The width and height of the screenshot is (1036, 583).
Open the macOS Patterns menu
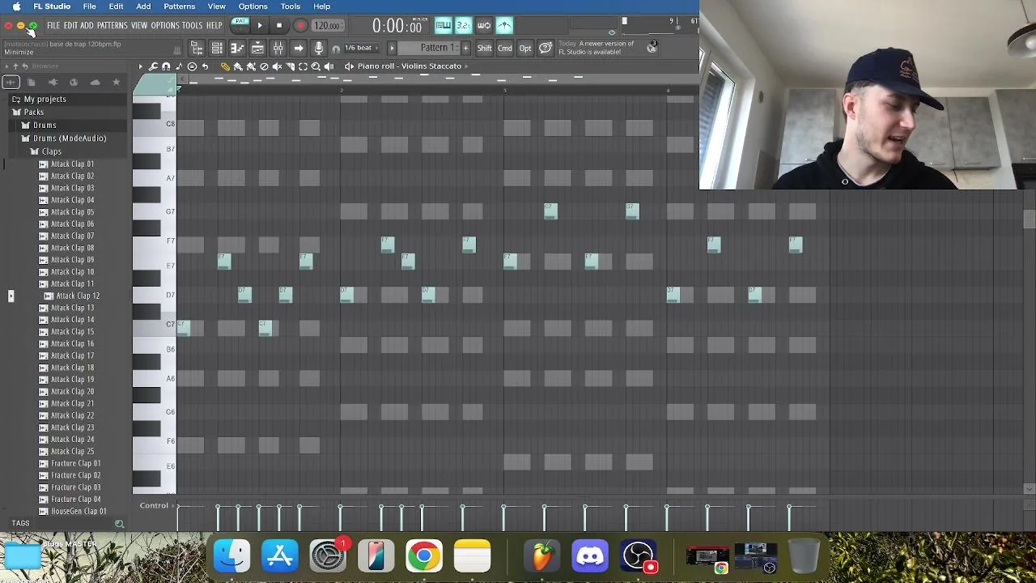179,6
